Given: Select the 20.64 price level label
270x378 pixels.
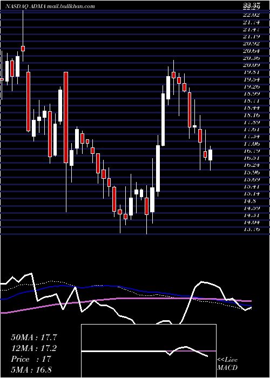Looking at the screenshot, I should 252,51.
